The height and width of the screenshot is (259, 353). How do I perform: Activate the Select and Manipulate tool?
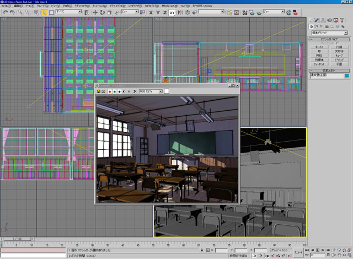tap(116, 13)
